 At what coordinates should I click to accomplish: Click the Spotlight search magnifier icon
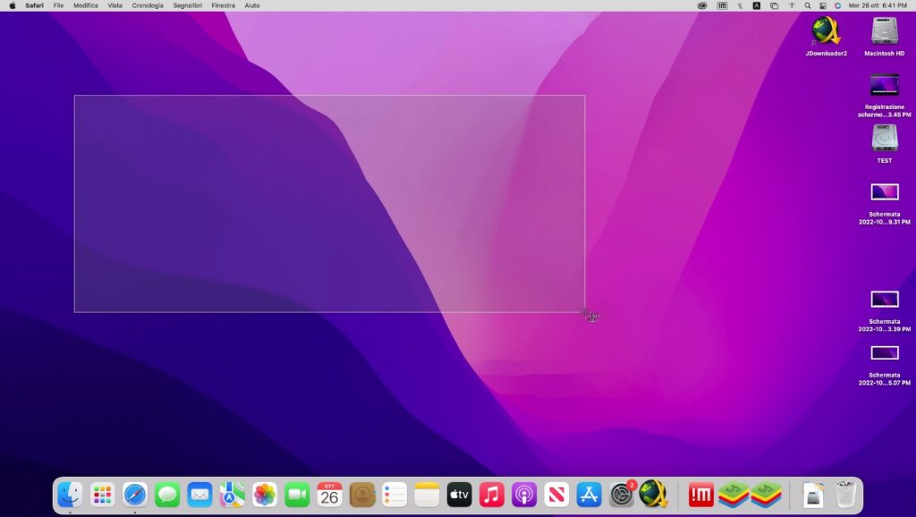coord(807,5)
